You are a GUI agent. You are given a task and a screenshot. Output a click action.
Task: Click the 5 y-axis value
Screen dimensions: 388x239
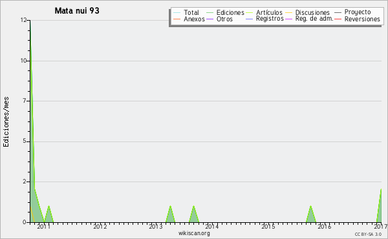[x=25, y=141]
